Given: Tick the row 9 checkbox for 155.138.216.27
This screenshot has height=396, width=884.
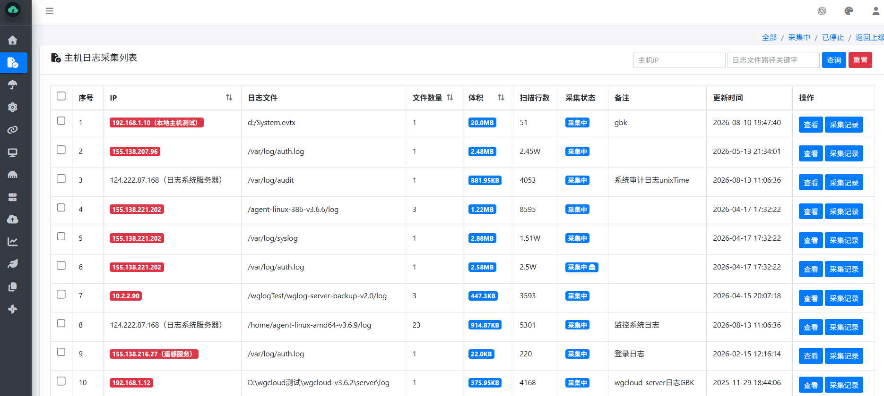Looking at the screenshot, I should pyautogui.click(x=61, y=352).
